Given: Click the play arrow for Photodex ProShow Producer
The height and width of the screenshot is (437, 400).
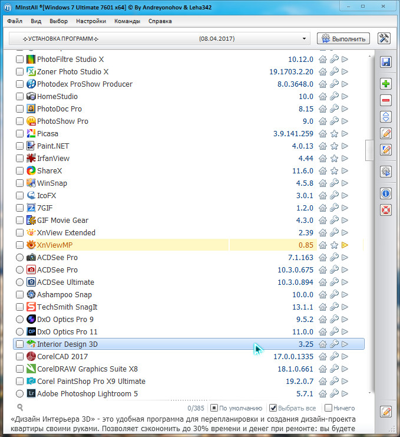Looking at the screenshot, I should pyautogui.click(x=345, y=84).
